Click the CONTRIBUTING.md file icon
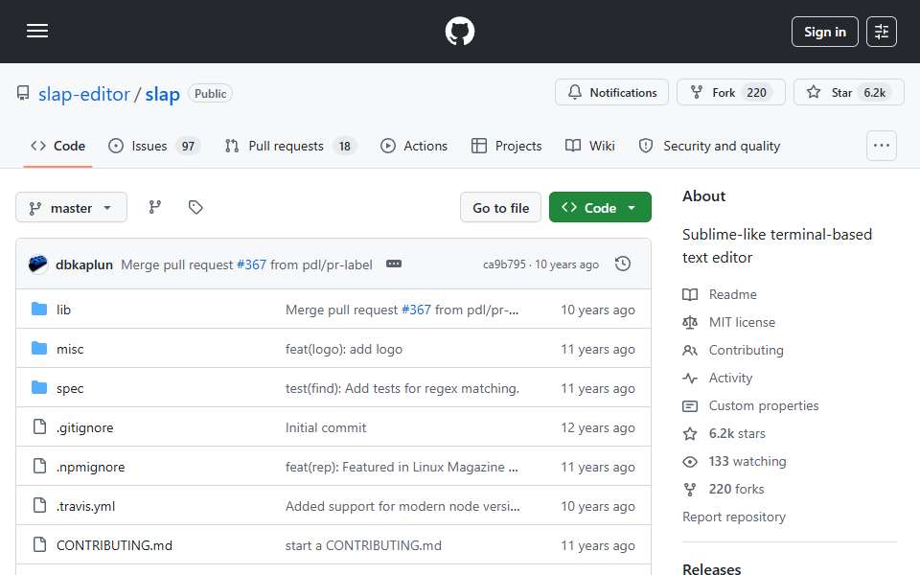Viewport: 920px width, 575px height. [x=39, y=544]
